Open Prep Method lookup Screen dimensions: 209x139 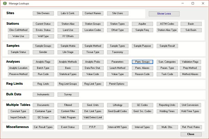point(190,68)
